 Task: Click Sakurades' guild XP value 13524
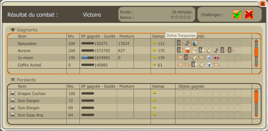coord(124,44)
